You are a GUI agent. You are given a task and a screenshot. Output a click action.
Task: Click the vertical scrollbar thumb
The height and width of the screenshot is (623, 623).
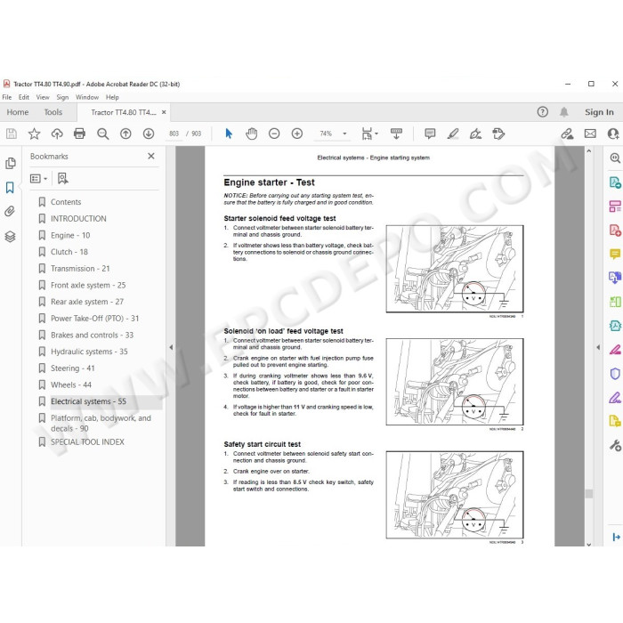tap(589, 493)
